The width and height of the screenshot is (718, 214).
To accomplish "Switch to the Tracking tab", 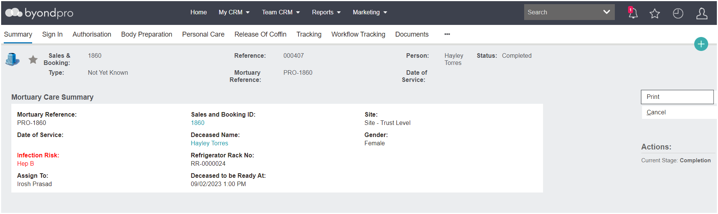I will [x=309, y=34].
